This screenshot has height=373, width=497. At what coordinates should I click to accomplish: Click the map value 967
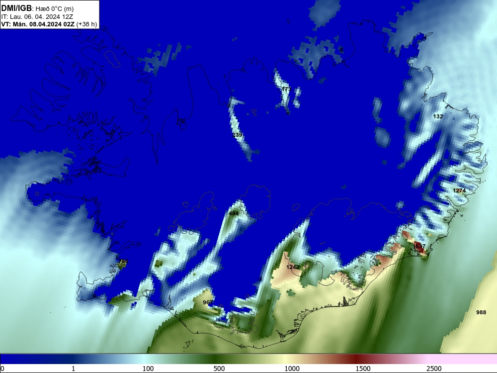[x=208, y=302]
